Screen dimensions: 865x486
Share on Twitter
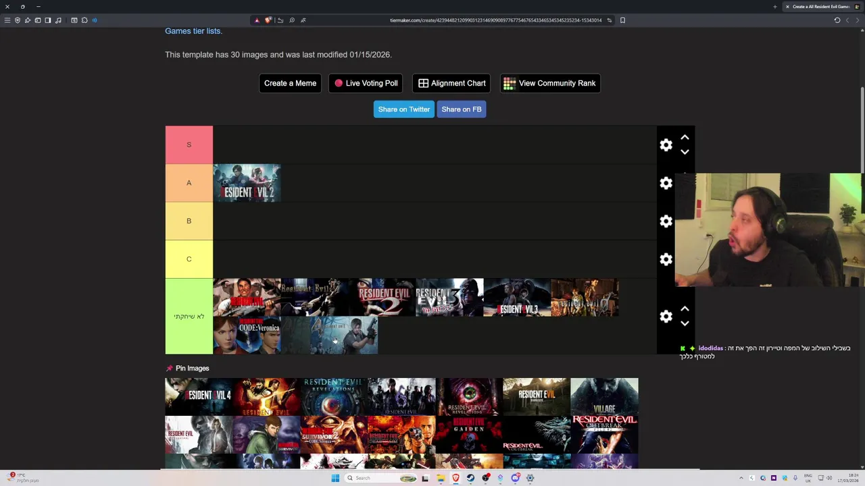coord(403,109)
